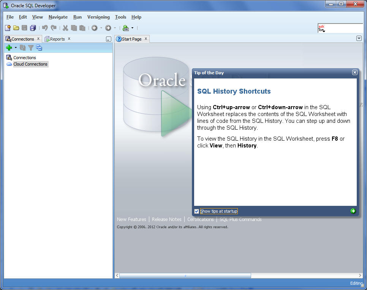This screenshot has width=367, height=290.
Task: Click the horizontal scrollbar thumb on Start Page
Action: click(x=185, y=276)
